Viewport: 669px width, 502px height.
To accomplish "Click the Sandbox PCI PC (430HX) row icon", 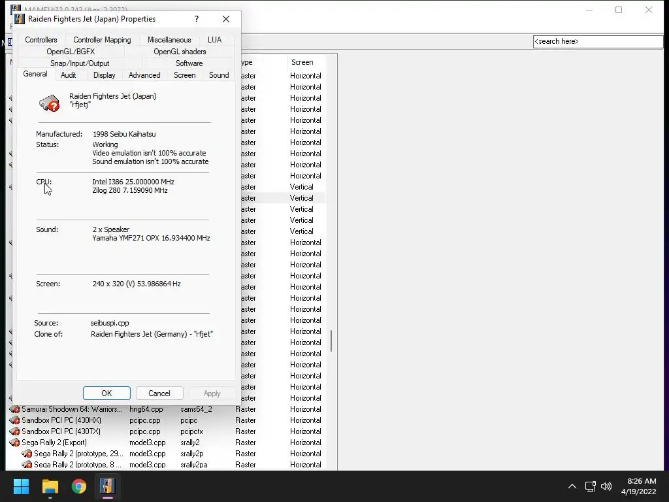I will coord(14,420).
